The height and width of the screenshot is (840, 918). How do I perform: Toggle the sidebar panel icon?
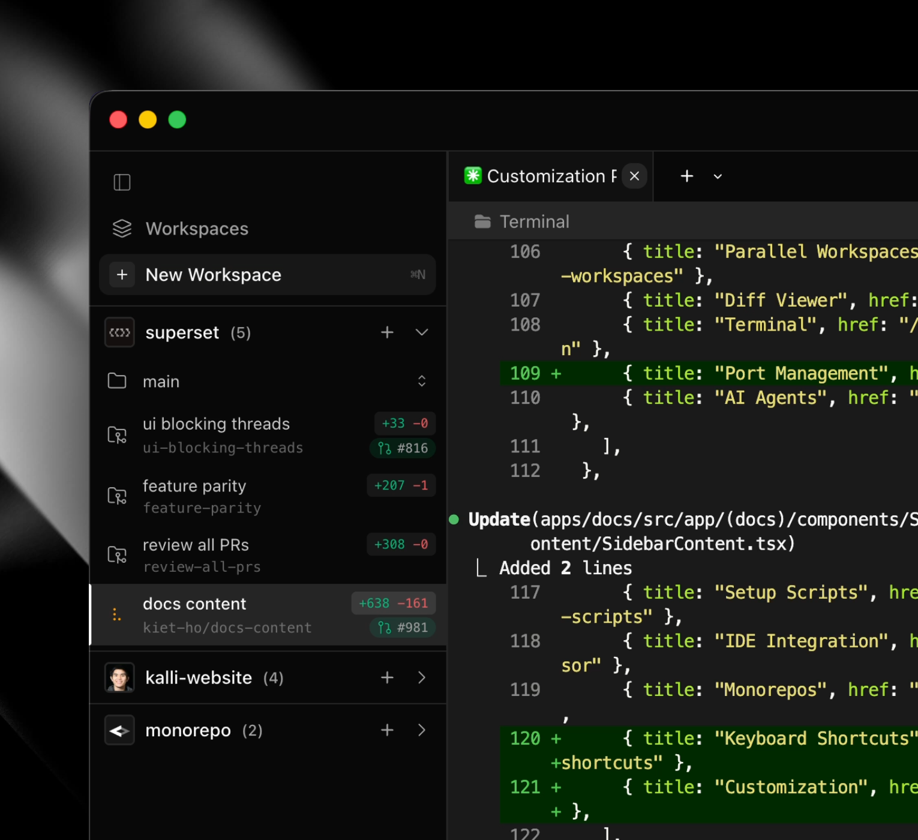pos(122,182)
